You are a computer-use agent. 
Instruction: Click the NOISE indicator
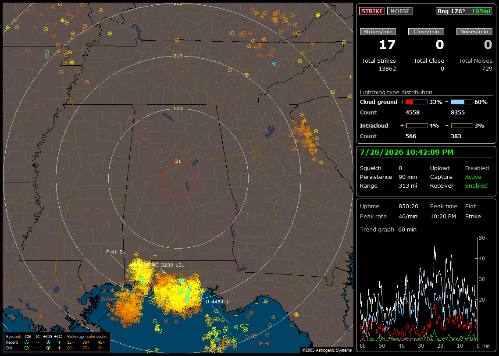point(400,11)
